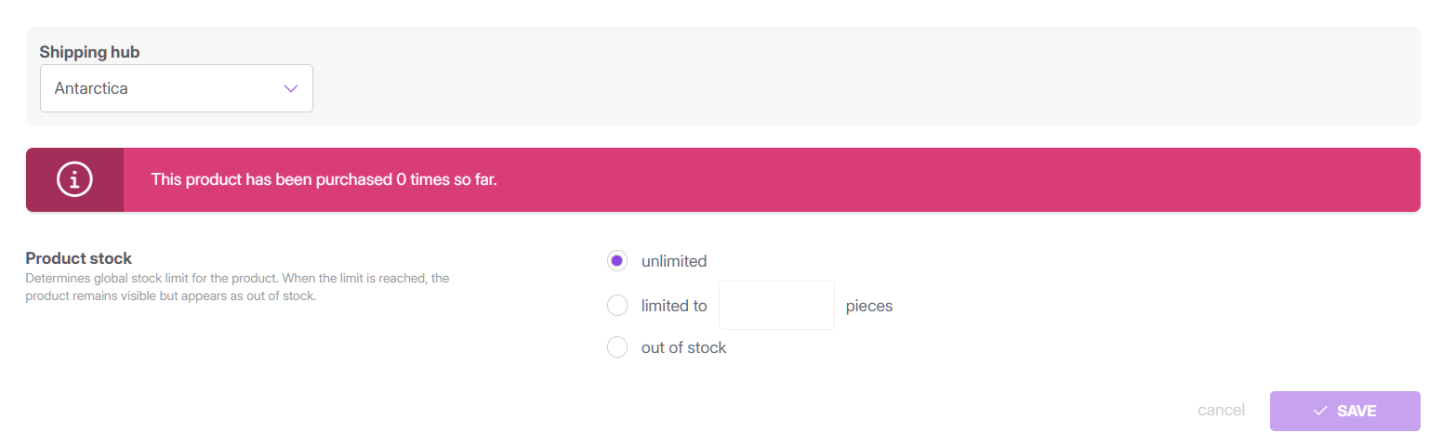Click the 'unlimited' option label text

pos(674,261)
